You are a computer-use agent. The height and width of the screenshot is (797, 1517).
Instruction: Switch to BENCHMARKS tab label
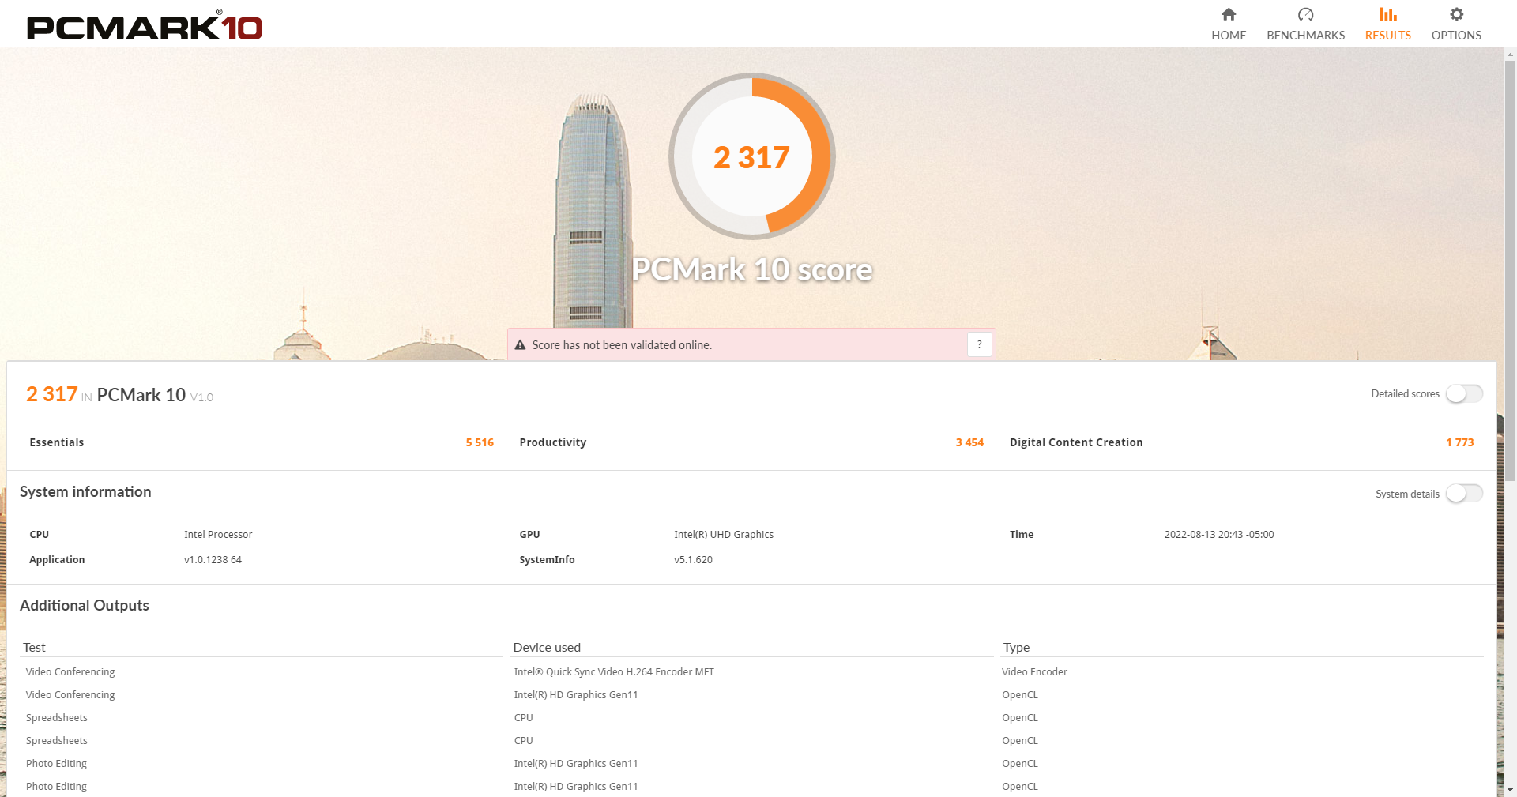click(1305, 36)
